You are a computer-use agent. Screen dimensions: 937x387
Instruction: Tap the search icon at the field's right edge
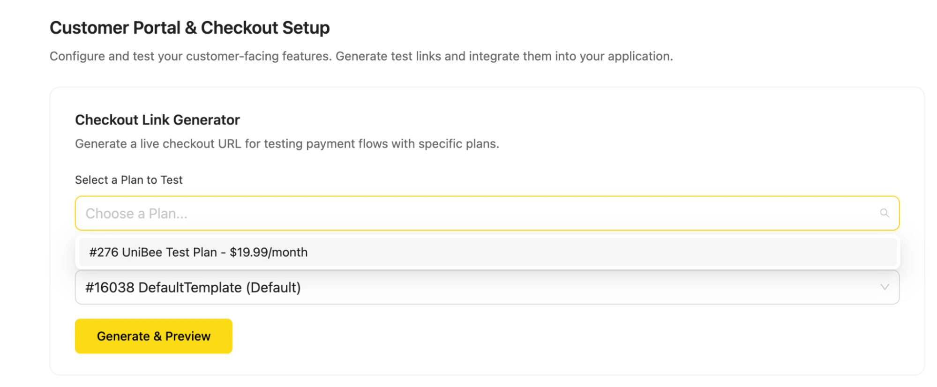[885, 213]
